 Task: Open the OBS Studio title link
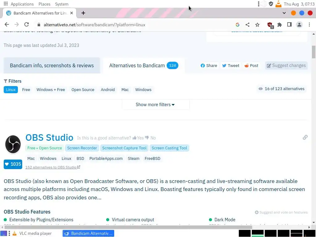point(49,137)
